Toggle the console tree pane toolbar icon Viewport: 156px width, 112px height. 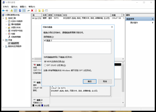point(15,10)
